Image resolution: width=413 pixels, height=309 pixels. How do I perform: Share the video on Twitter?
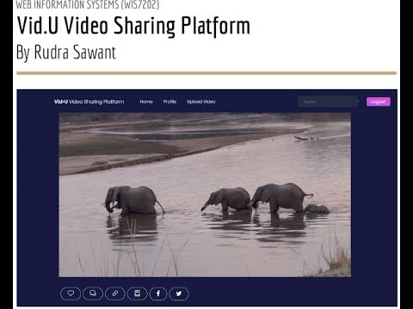click(x=179, y=294)
